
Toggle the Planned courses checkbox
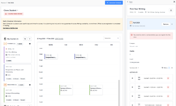(5, 44)
